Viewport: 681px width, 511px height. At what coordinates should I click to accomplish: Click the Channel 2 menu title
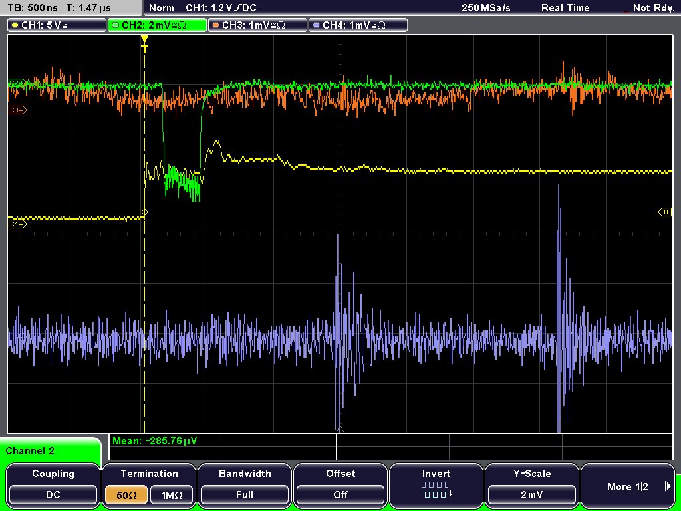coord(30,451)
